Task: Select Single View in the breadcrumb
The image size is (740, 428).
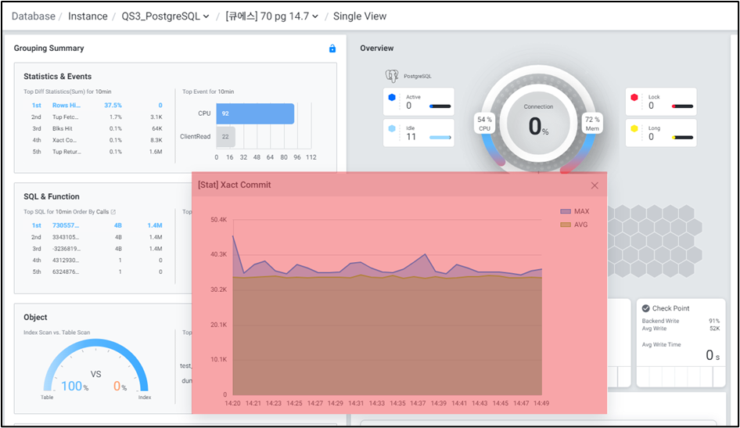Action: click(360, 16)
